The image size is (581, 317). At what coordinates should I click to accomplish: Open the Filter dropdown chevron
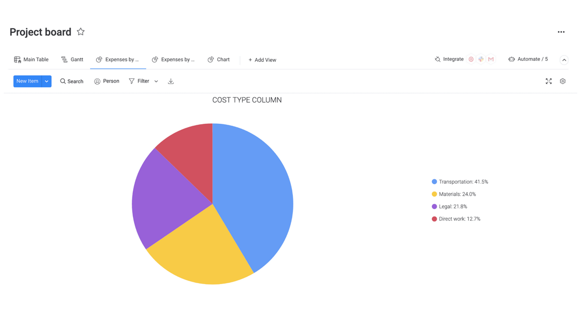(x=156, y=81)
